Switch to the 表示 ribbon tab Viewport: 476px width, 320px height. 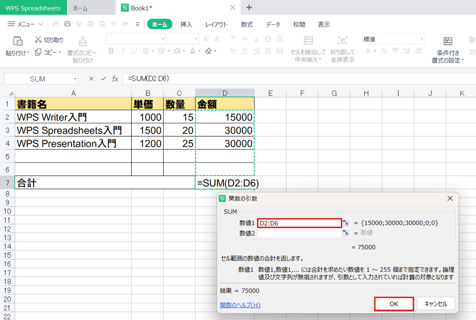pyautogui.click(x=324, y=24)
